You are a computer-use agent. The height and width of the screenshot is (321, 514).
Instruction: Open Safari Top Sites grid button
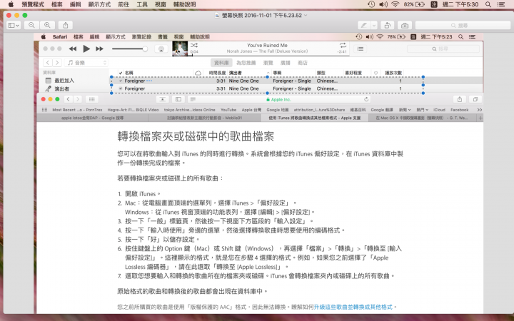pos(92,99)
